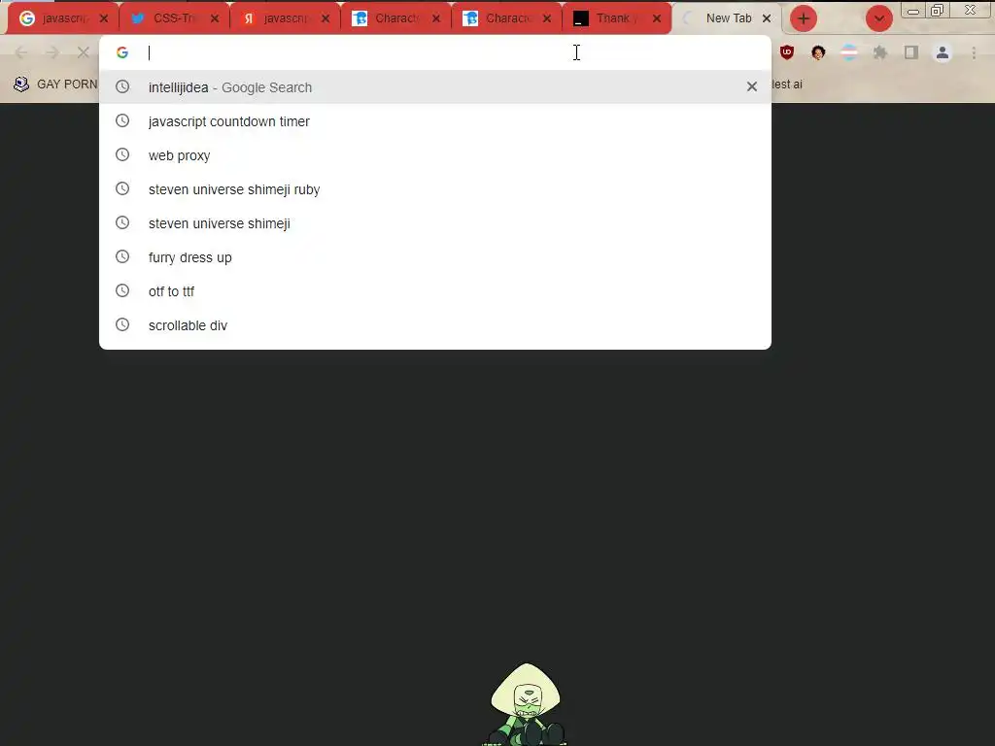Toggle the side panel
The height and width of the screenshot is (746, 995).
[x=911, y=52]
